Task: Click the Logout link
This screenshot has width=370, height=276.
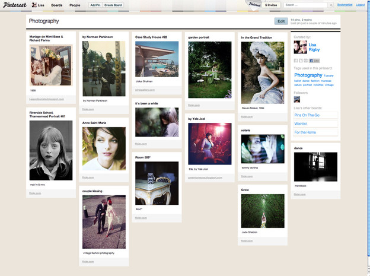Action: 360,5
